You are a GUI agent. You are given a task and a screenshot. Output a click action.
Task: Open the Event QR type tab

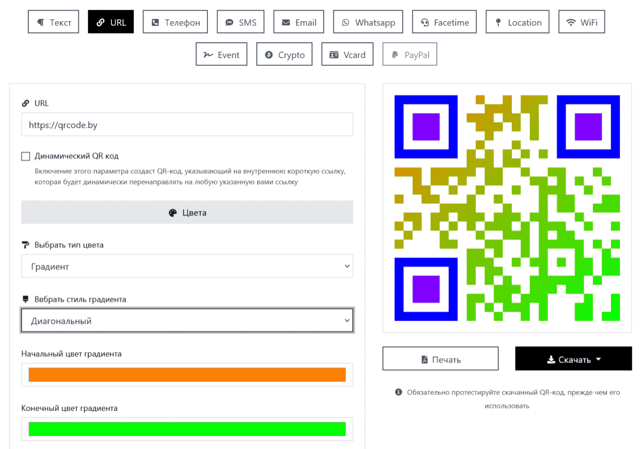221,54
